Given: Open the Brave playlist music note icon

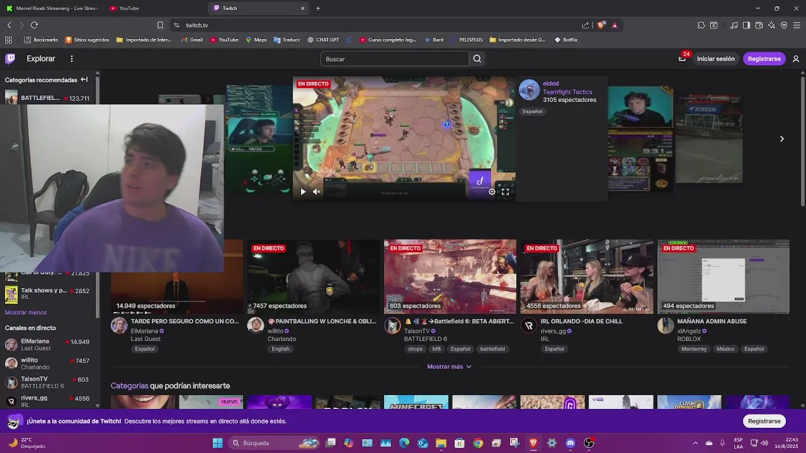Looking at the screenshot, I should point(734,25).
